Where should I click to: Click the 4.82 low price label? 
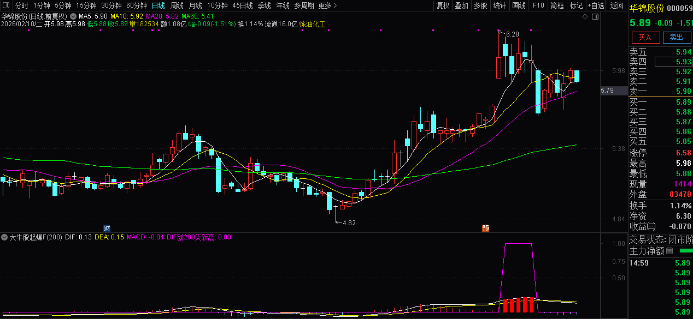tap(349, 222)
